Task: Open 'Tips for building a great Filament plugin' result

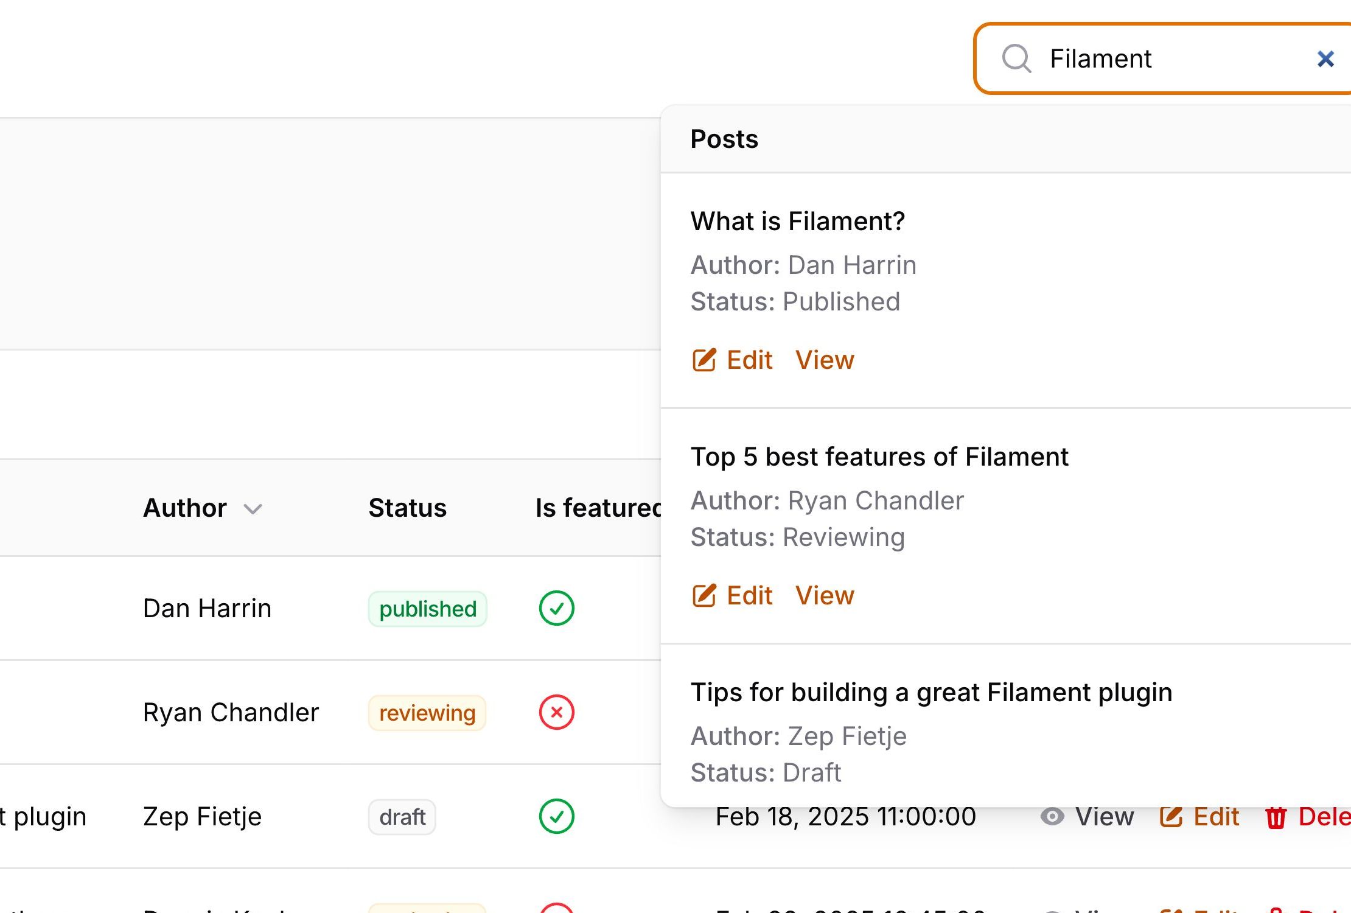Action: point(931,692)
